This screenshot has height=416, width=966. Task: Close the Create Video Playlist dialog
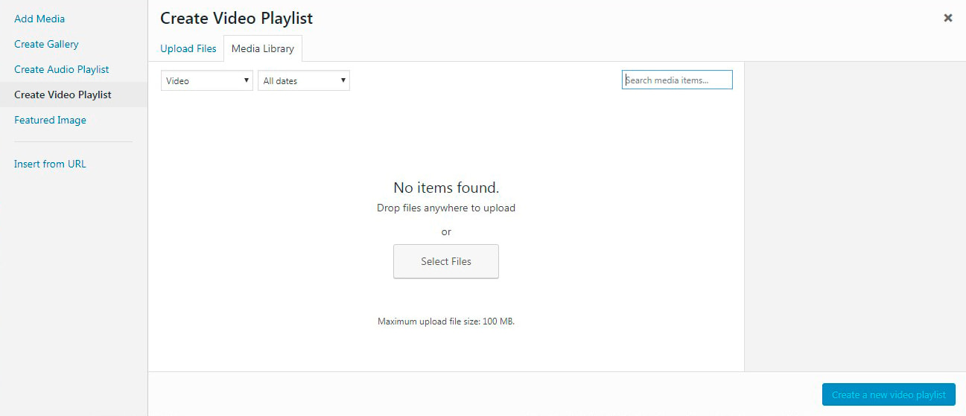[x=947, y=18]
